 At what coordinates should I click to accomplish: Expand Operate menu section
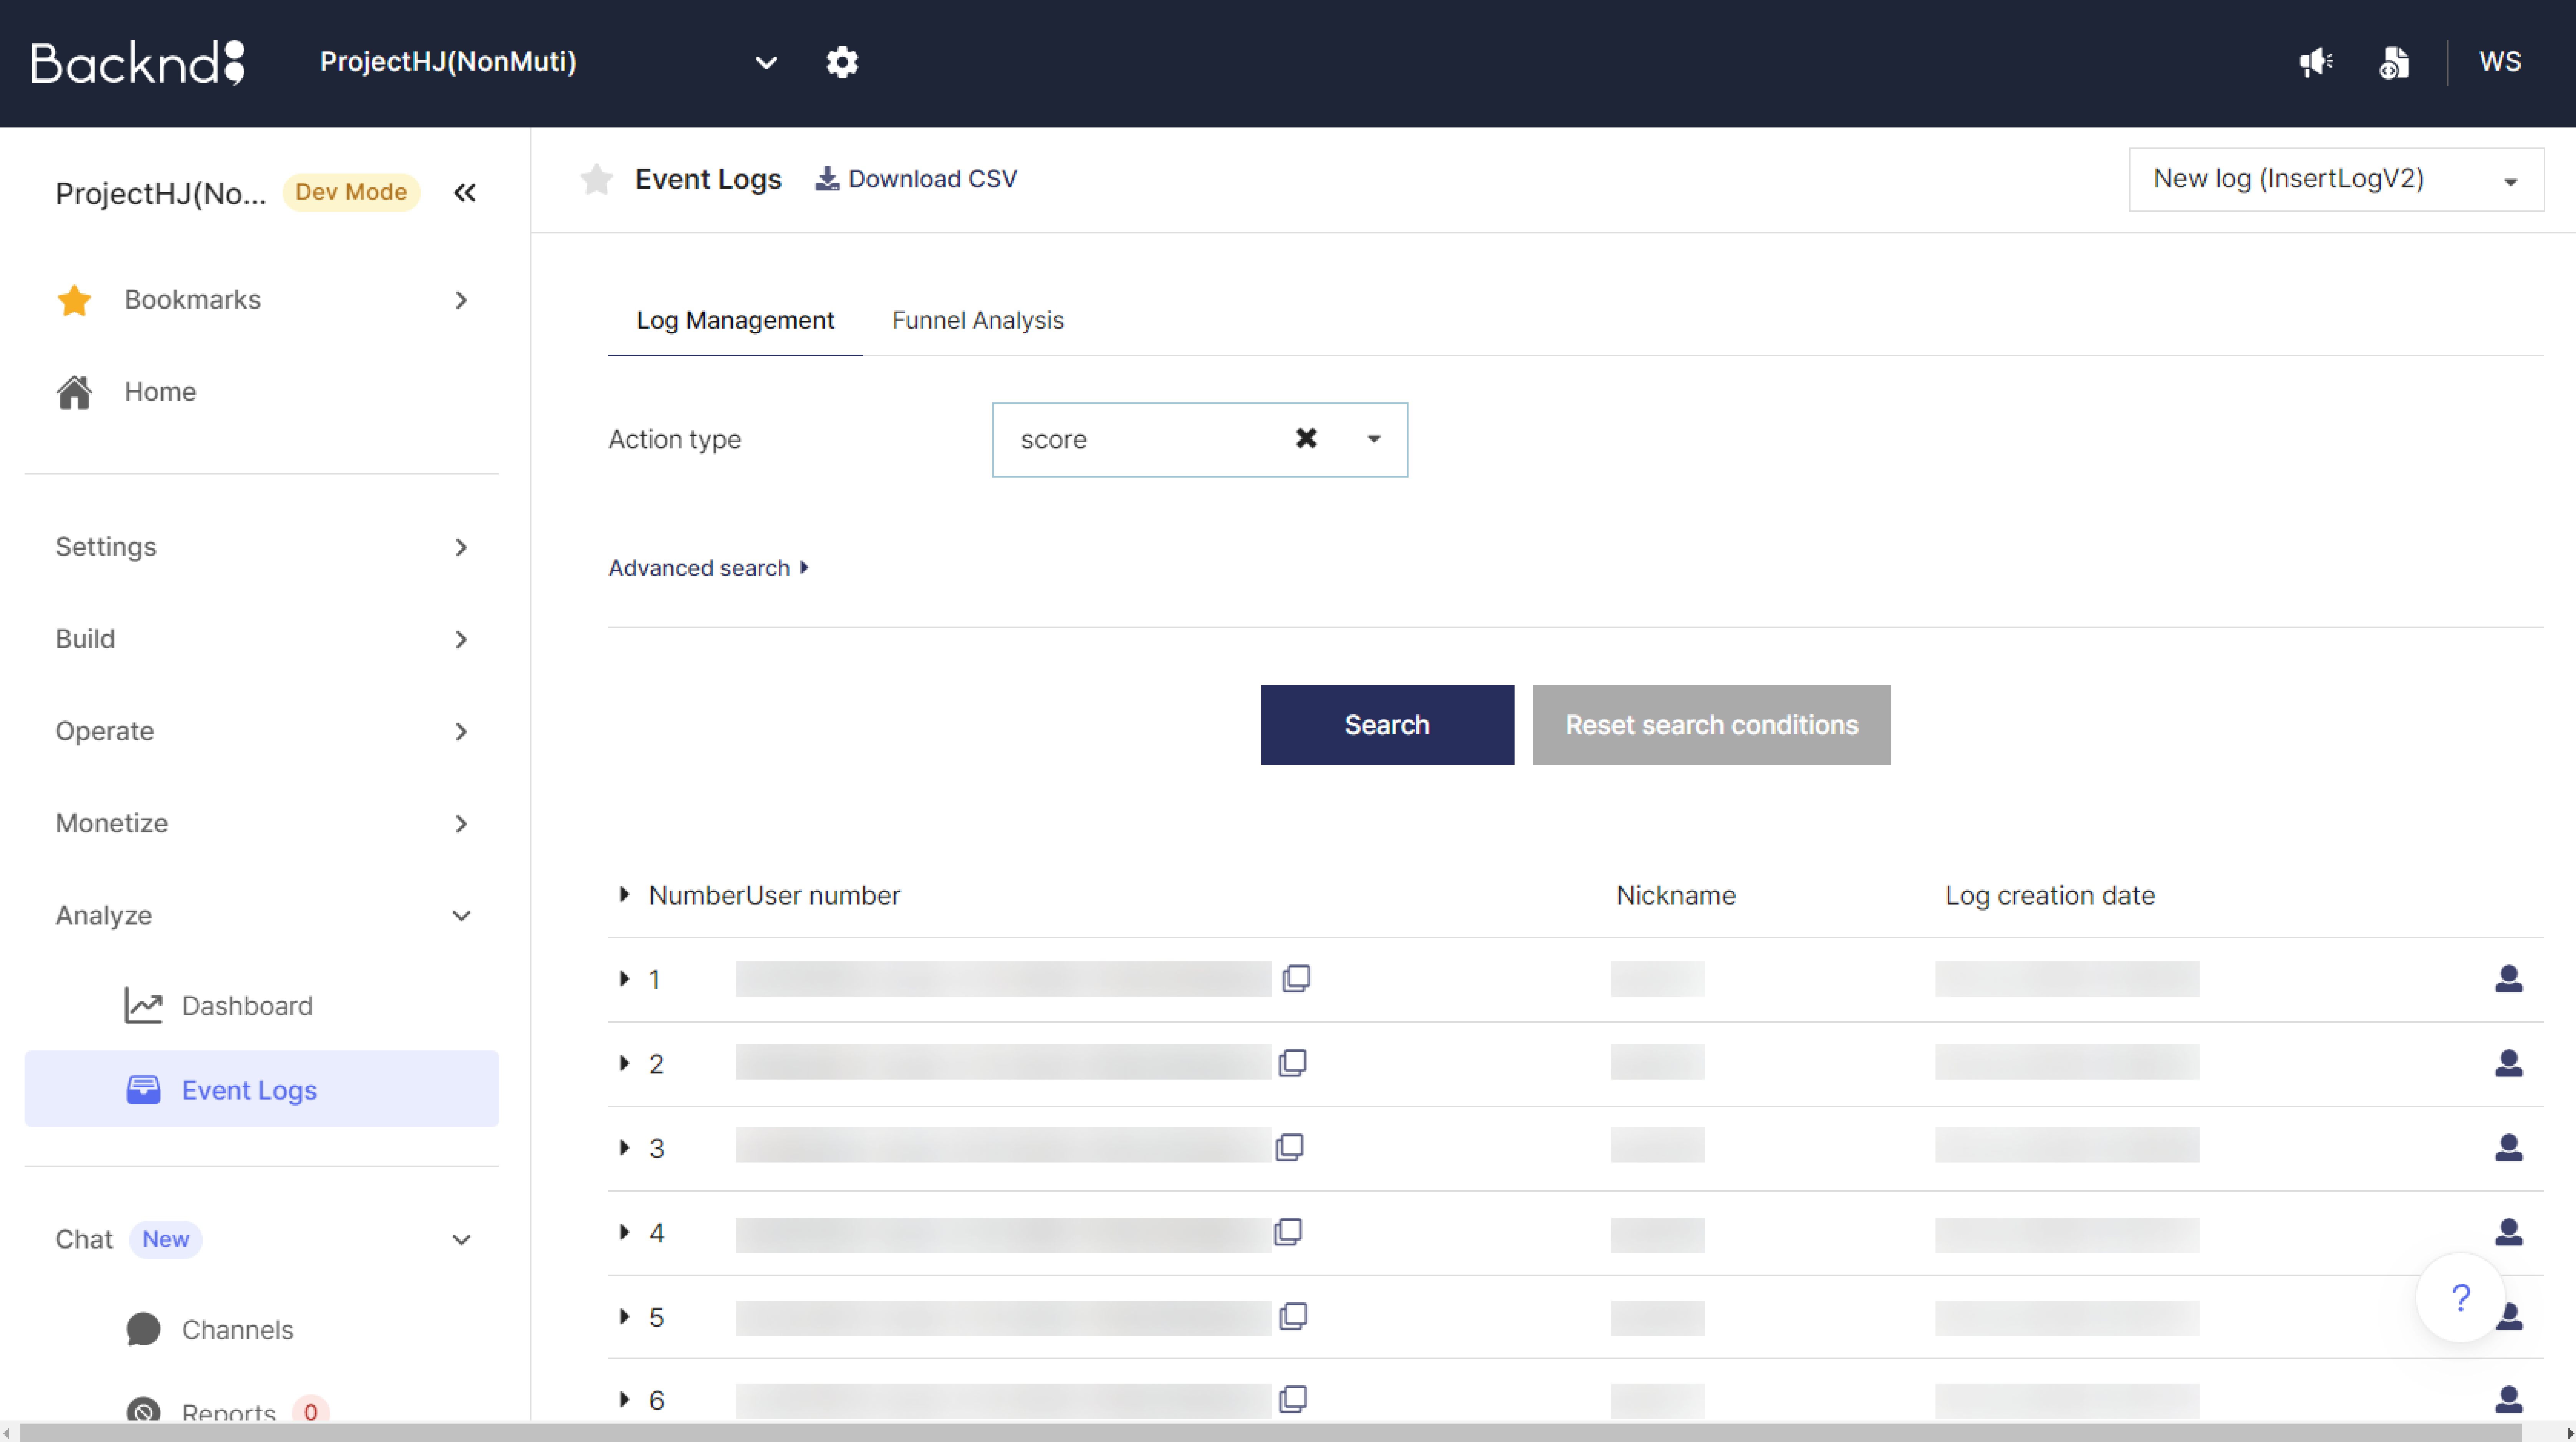pos(262,731)
